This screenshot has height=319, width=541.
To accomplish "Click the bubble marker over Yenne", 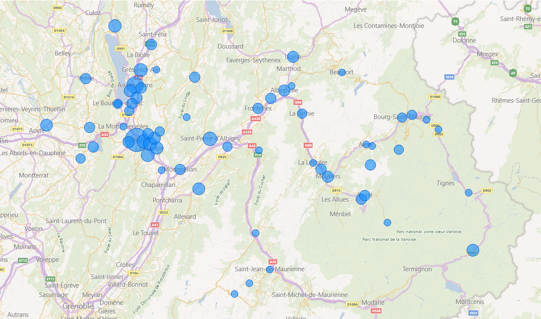I will (86, 79).
